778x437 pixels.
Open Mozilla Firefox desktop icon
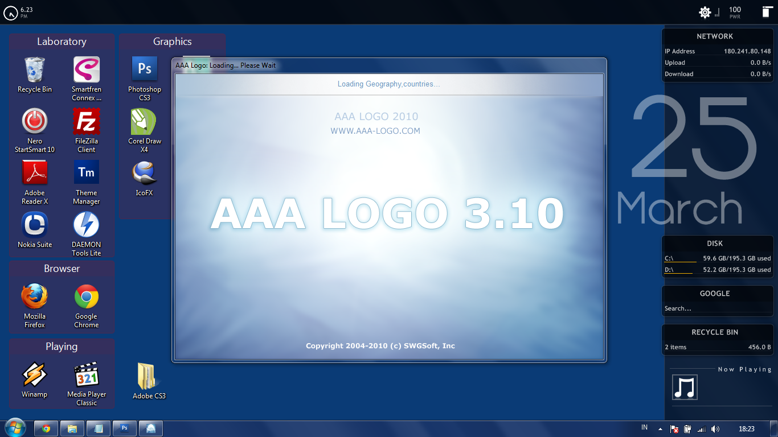[x=35, y=306]
